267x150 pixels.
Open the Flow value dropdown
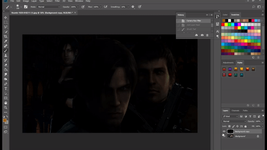tap(100, 7)
